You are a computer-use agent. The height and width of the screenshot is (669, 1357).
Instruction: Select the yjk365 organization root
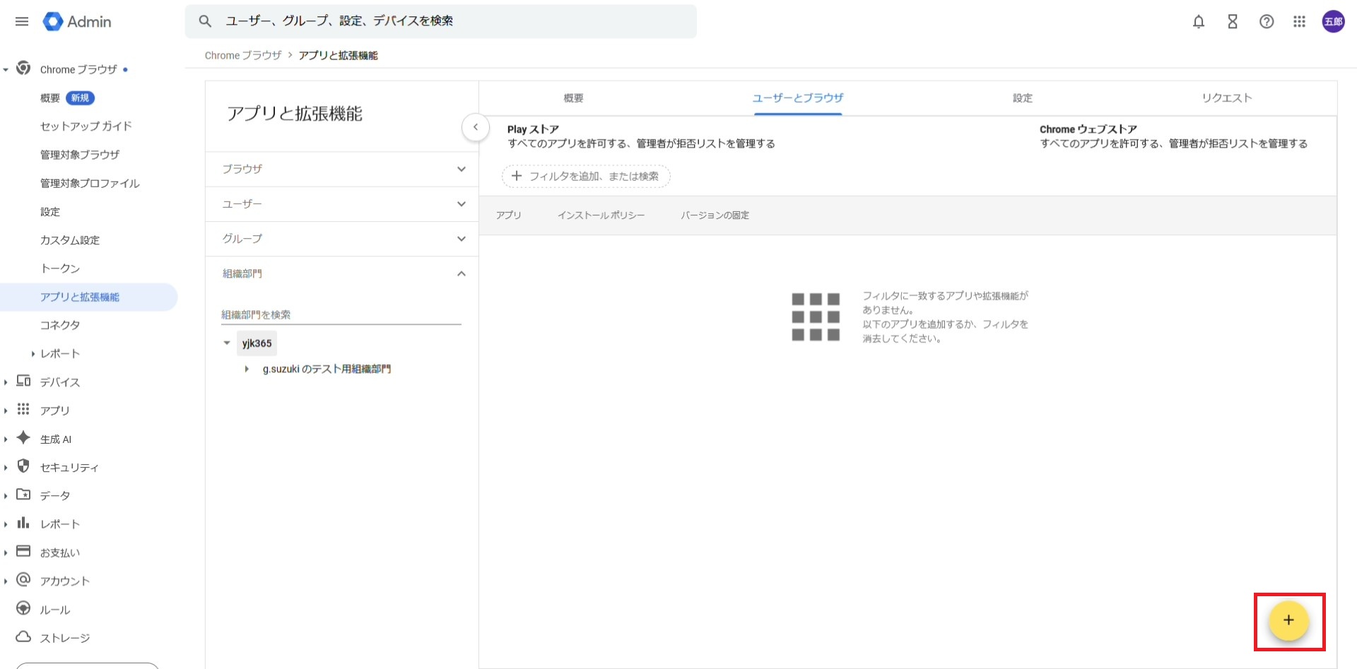[257, 343]
